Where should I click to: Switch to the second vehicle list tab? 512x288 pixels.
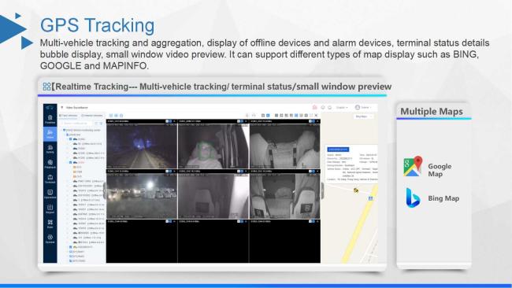pyautogui.click(x=91, y=116)
